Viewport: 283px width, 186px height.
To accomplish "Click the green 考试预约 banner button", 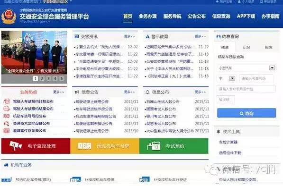I will point(174,146).
